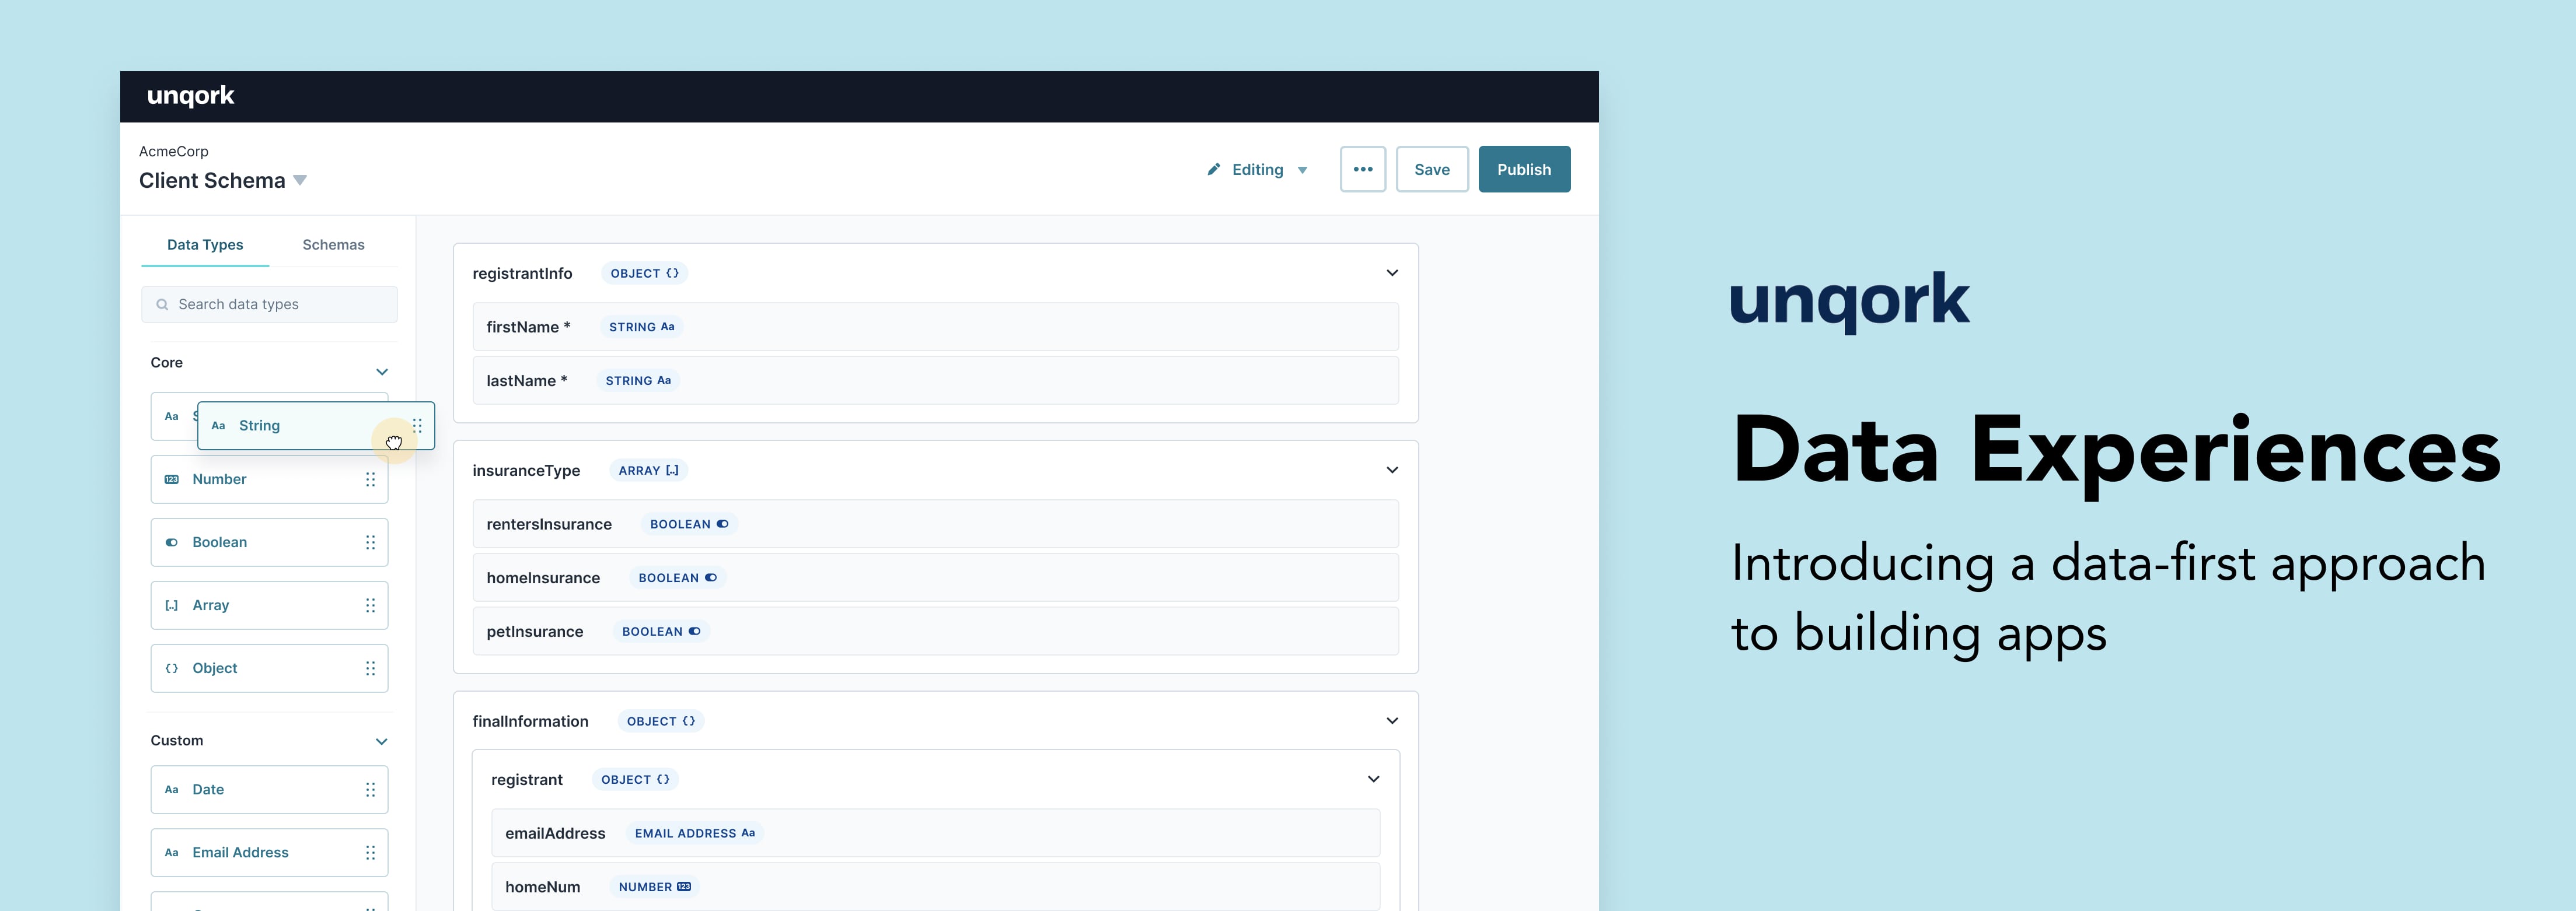Click the Number type 123 icon
The width and height of the screenshot is (2576, 911).
pyautogui.click(x=171, y=479)
